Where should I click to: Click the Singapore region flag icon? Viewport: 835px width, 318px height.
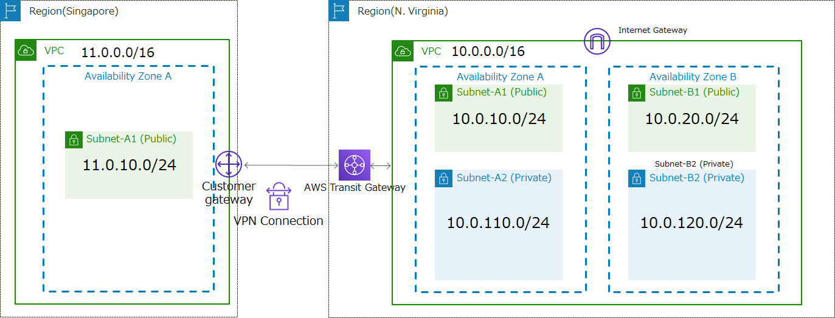coord(11,11)
